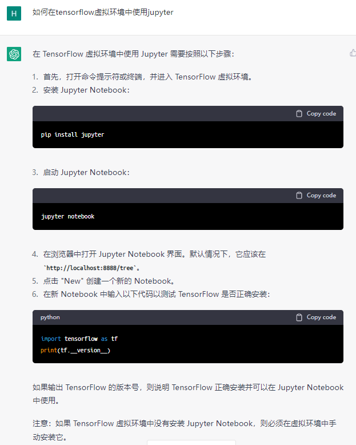
Task: Click the print(tf.__version__) code line
Action: [x=75, y=350]
